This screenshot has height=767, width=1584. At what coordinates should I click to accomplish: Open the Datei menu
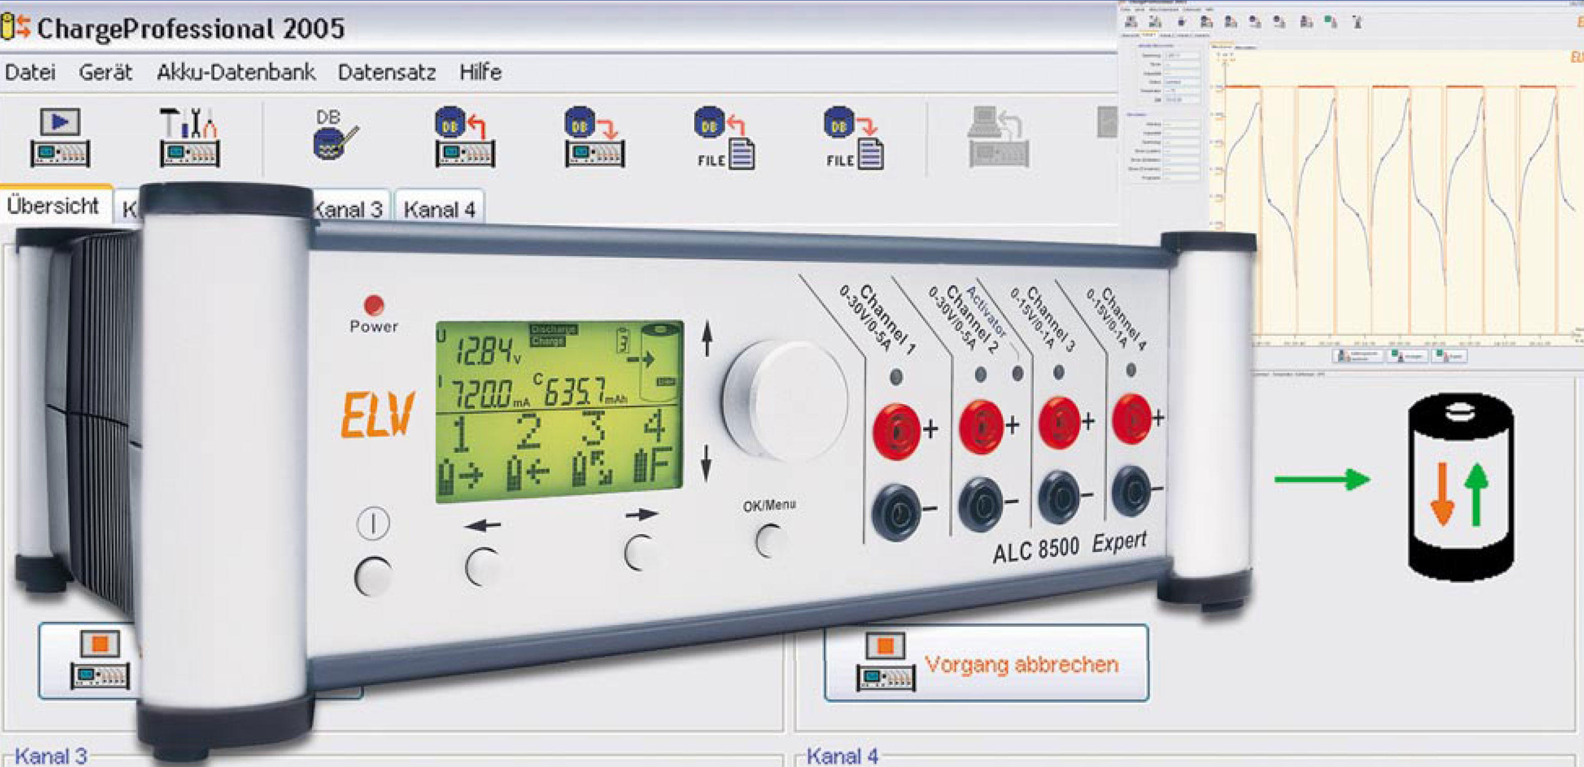30,73
